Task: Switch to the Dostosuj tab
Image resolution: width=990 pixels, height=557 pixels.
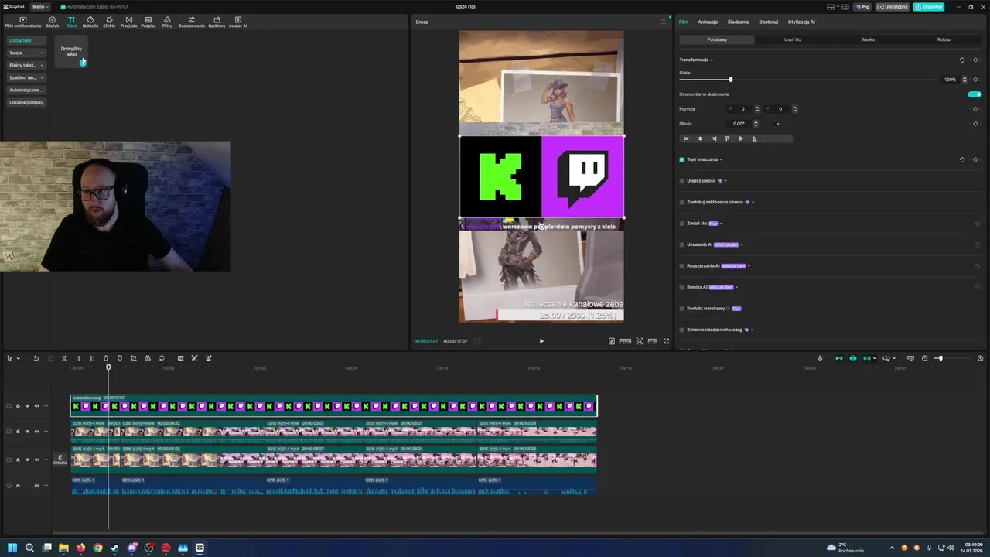Action: 768,22
